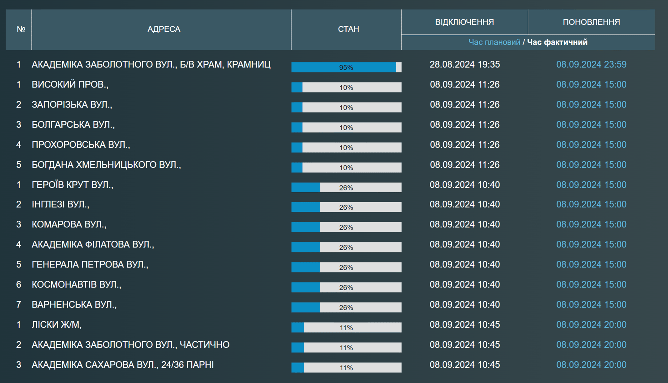This screenshot has width=668, height=383.
Task: Select Академіка Сахарова вул., 24/36 парні
Action: (123, 365)
